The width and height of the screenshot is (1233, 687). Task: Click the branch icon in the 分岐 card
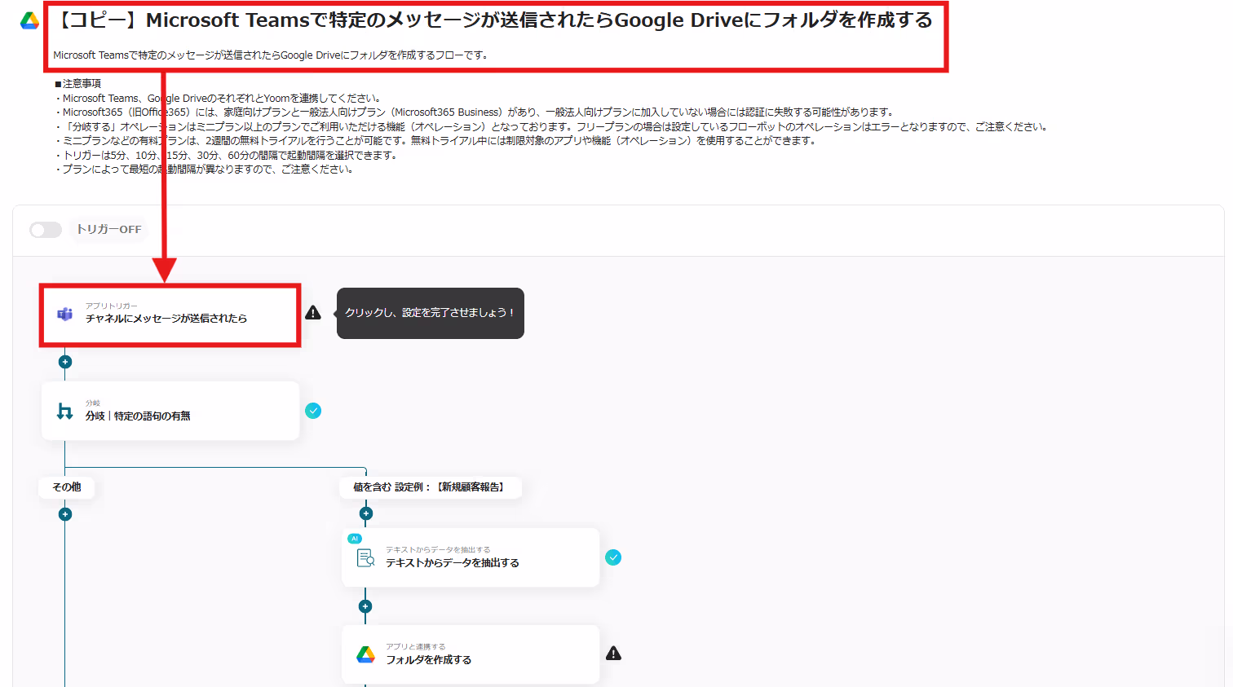coord(64,412)
